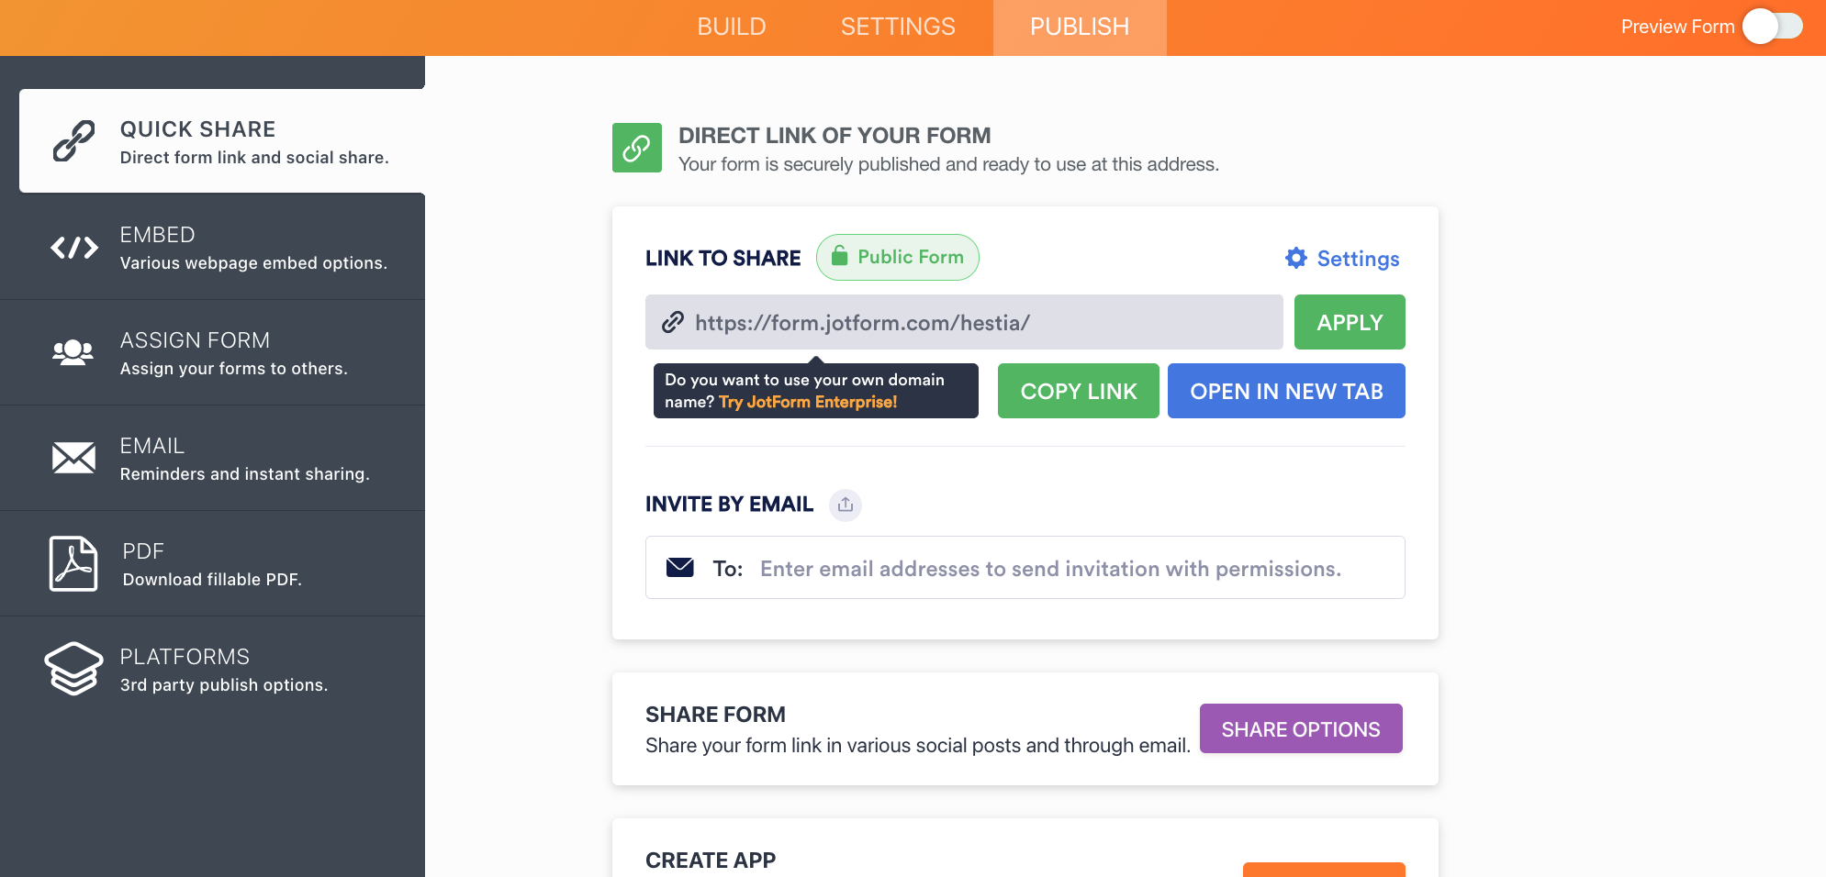Click the green direct link icon
The height and width of the screenshot is (877, 1826).
637,148
